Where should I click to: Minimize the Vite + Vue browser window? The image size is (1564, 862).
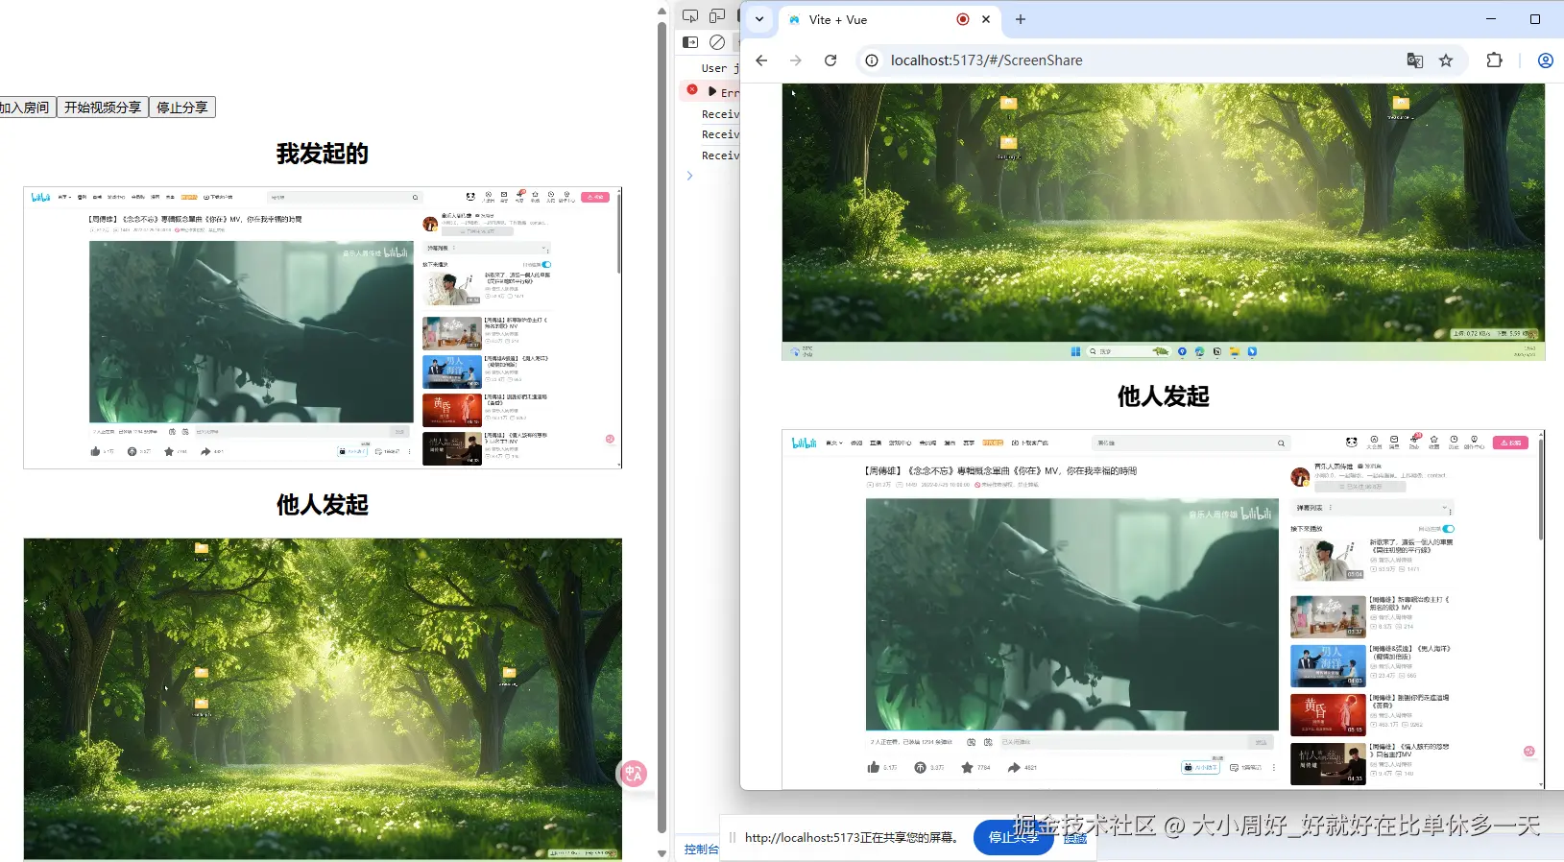[1491, 19]
